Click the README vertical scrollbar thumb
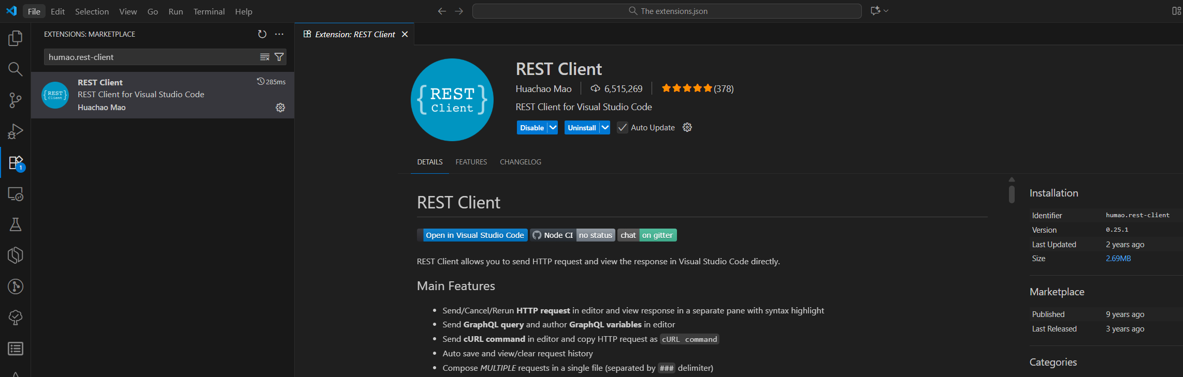The height and width of the screenshot is (377, 1183). pyautogui.click(x=1012, y=194)
